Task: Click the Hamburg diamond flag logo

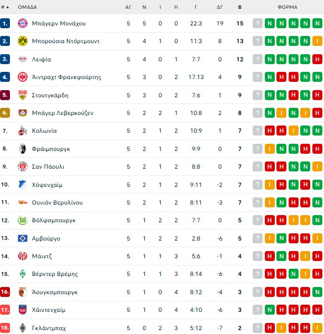Action: tap(23, 238)
